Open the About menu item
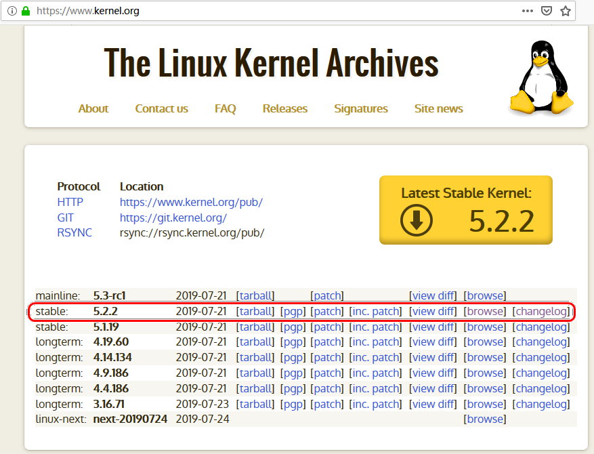Viewport: 594px width, 454px height. tap(93, 109)
